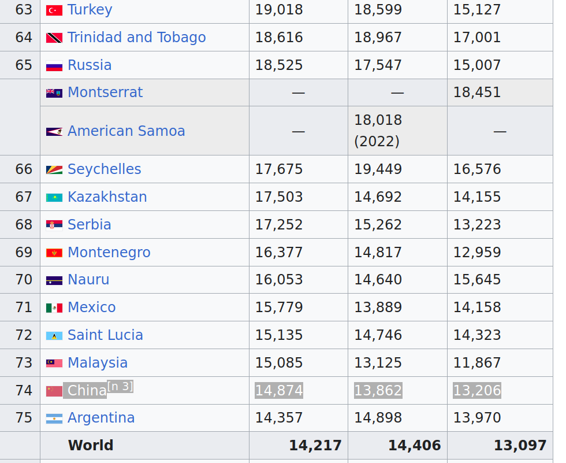Select World total 14,217
Viewport: 566px width, 463px height.
pos(315,445)
